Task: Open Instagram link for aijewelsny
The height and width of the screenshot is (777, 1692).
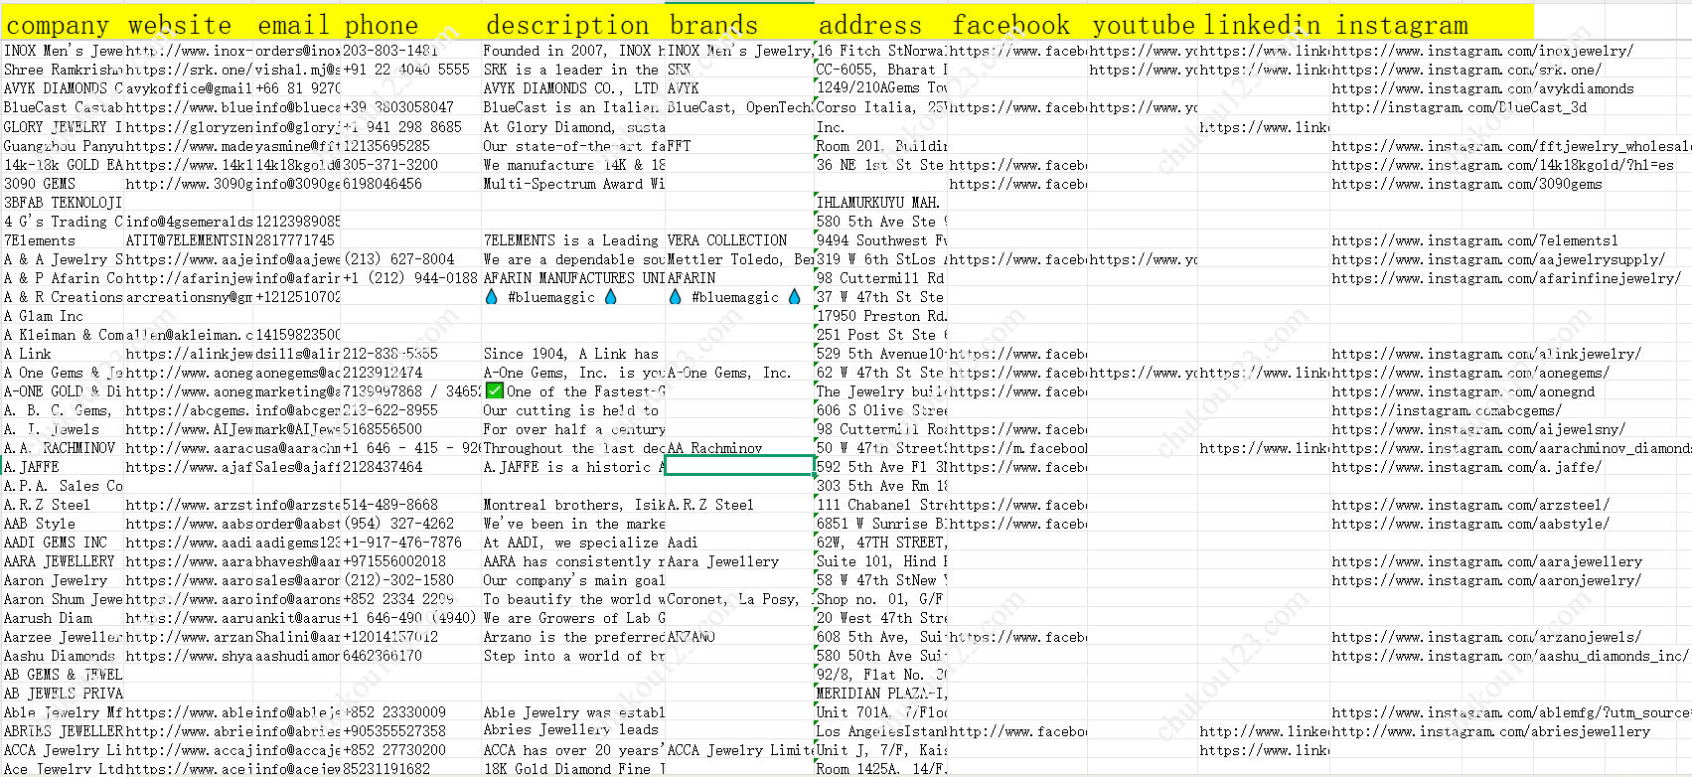Action: (x=1478, y=429)
